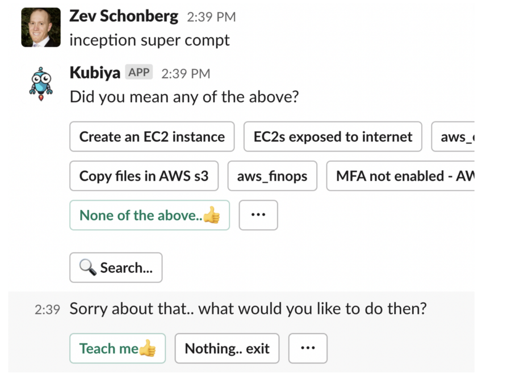Viewport: 511px width, 380px height.
Task: Open Zev Schonberg's sender name link
Action: (x=123, y=16)
